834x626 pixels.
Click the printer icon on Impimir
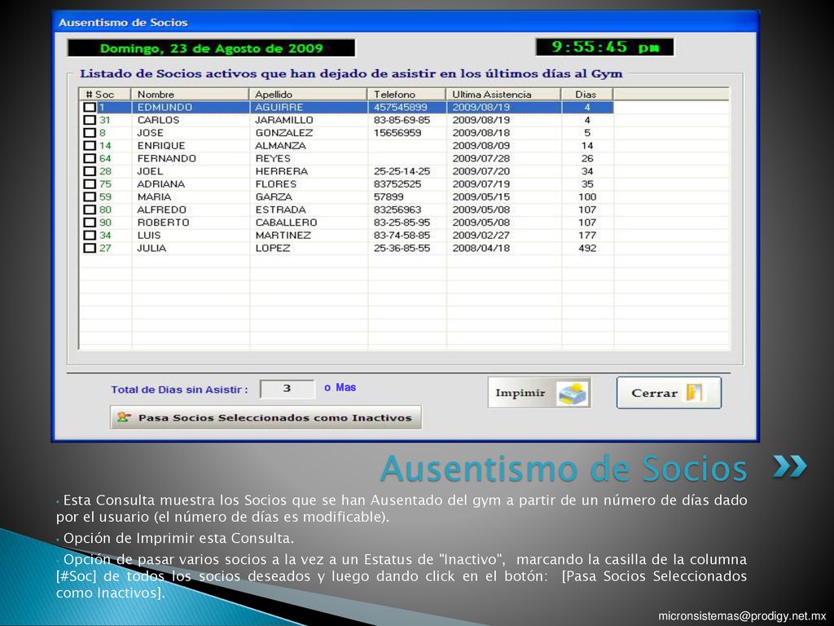pos(573,394)
